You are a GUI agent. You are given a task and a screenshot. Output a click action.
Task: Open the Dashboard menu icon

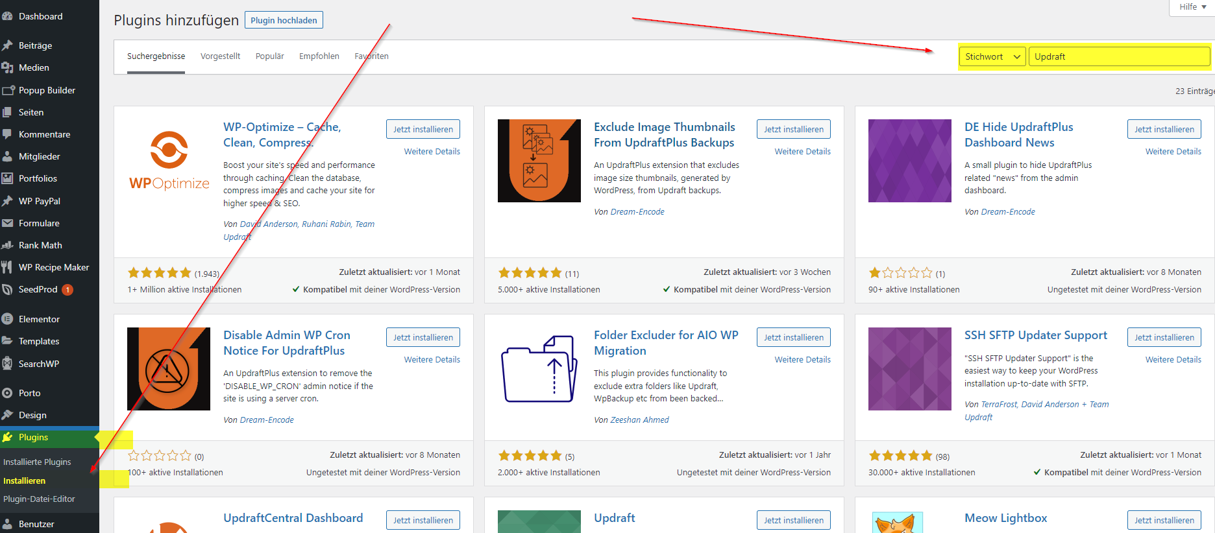pos(8,16)
